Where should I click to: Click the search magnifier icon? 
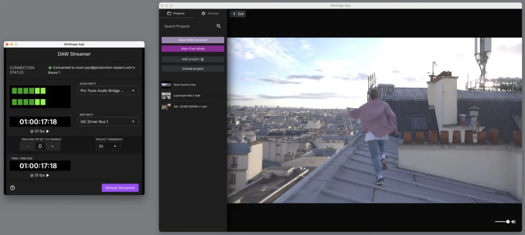[x=219, y=26]
